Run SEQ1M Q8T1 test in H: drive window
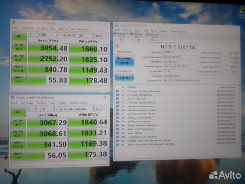The image size is (245, 184). pyautogui.click(x=18, y=123)
